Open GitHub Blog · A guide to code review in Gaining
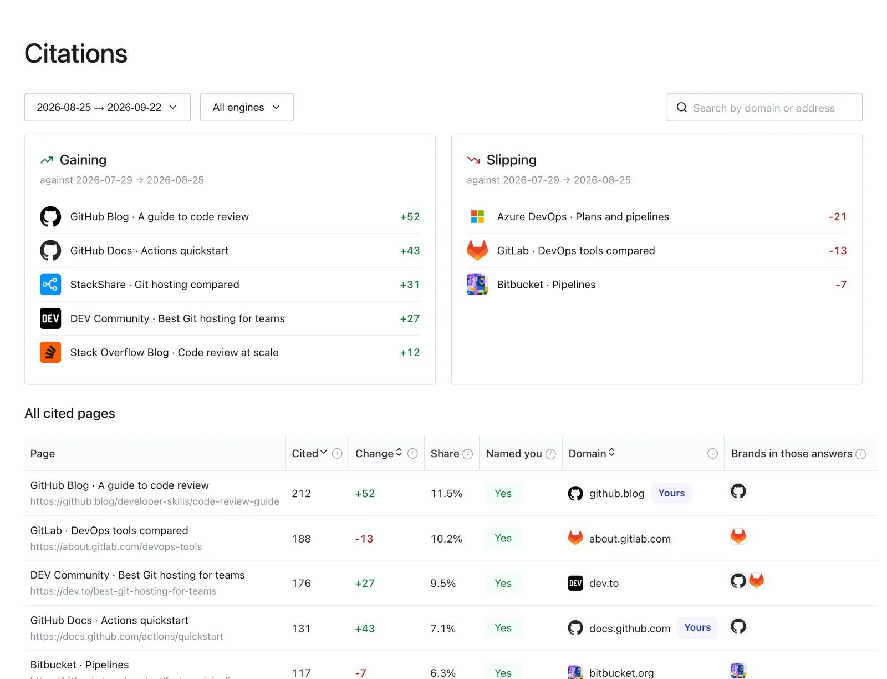This screenshot has width=887, height=679. pyautogui.click(x=160, y=217)
